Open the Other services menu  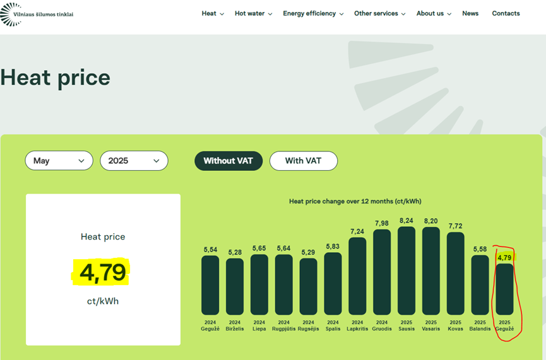click(x=379, y=14)
